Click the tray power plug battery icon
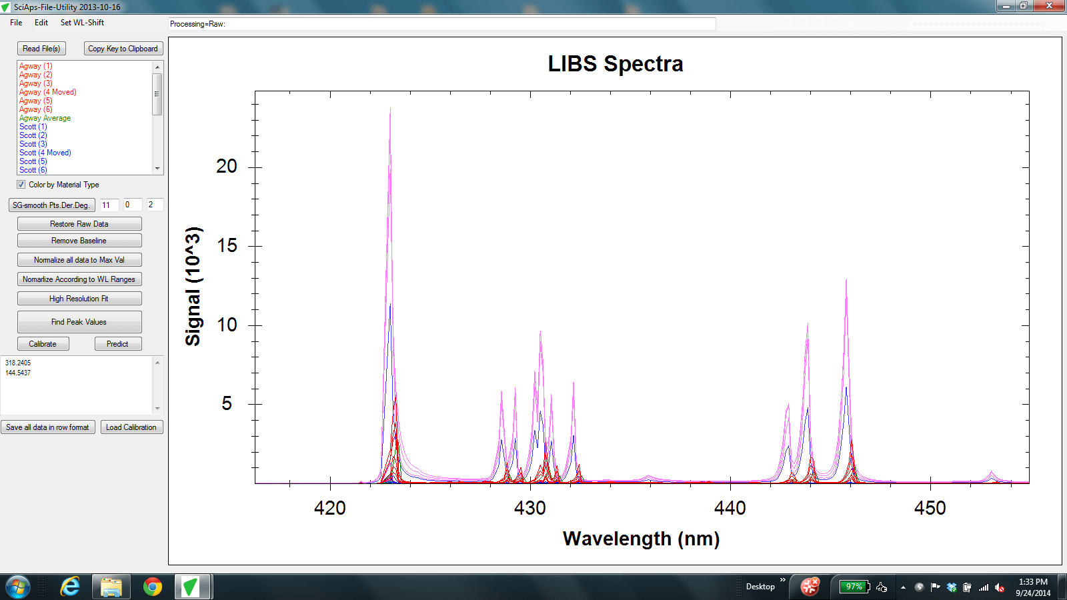 pos(967,587)
